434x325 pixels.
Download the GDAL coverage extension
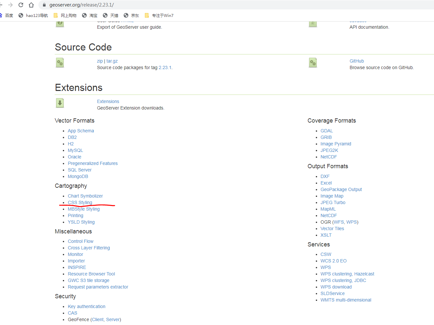[x=327, y=131]
